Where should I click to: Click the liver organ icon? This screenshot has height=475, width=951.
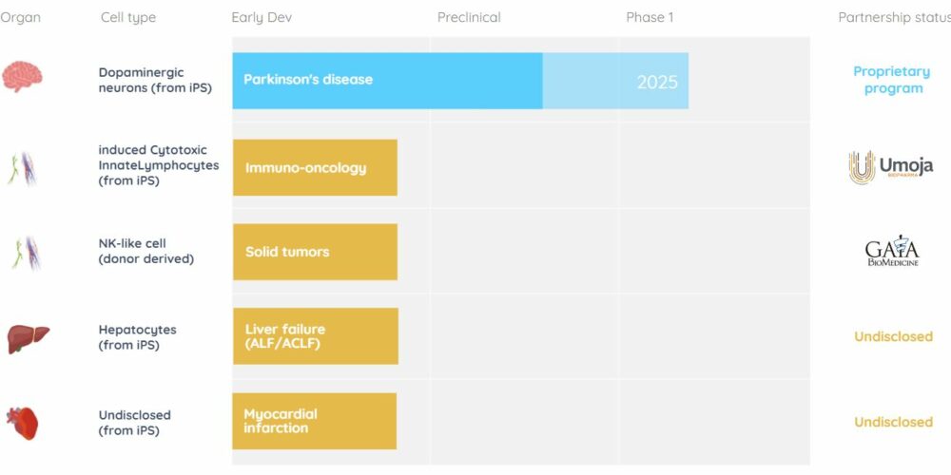(28, 338)
